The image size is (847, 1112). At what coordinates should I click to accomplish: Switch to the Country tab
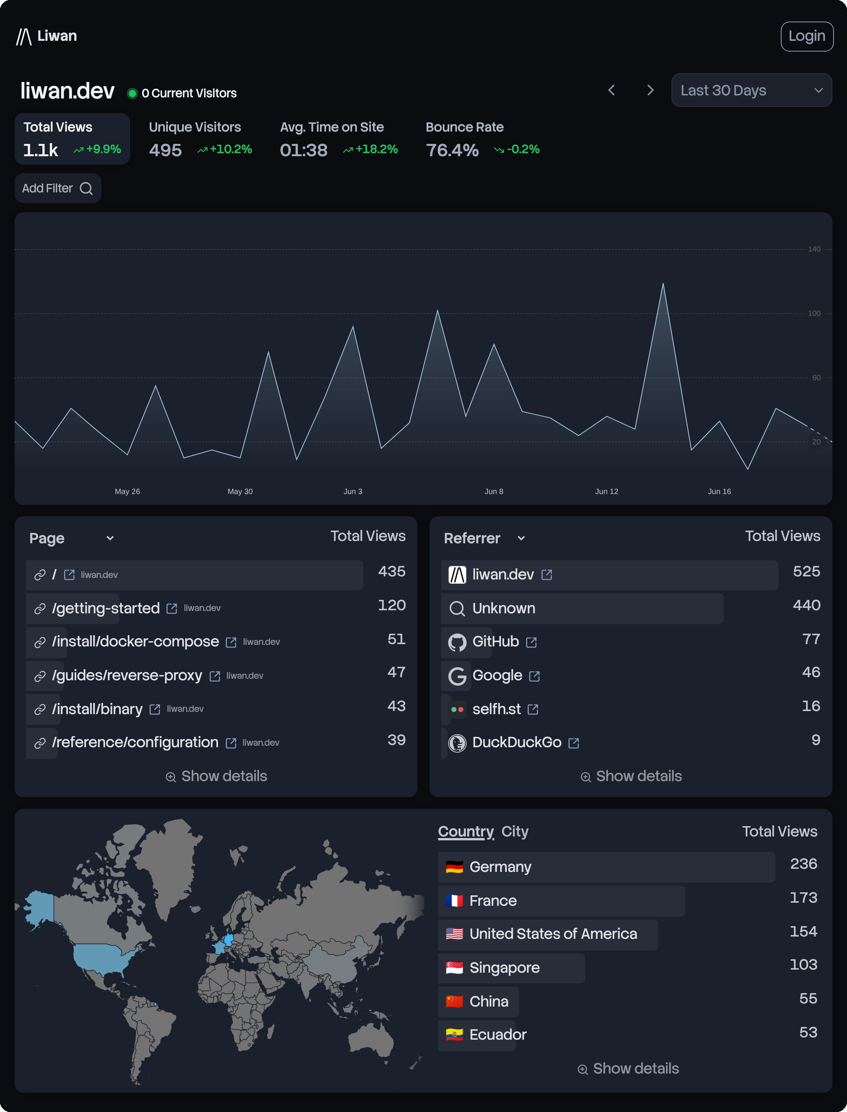(466, 831)
